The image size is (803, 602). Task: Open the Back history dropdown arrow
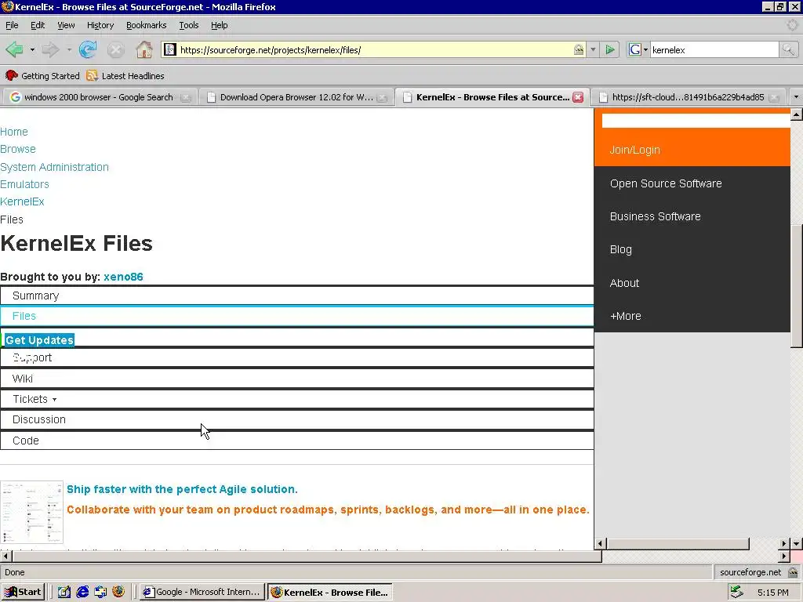click(32, 49)
